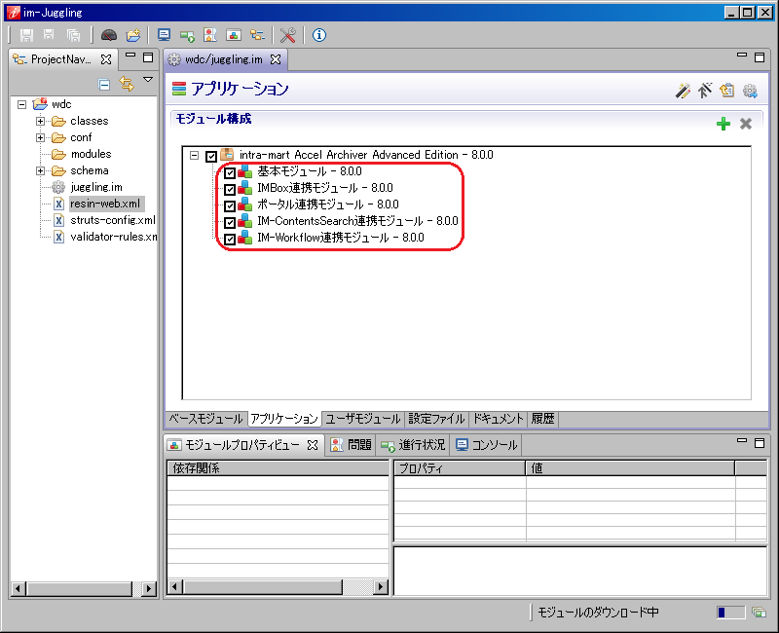Open the 問題 view tab
Viewport: 779px width, 633px height.
352,445
